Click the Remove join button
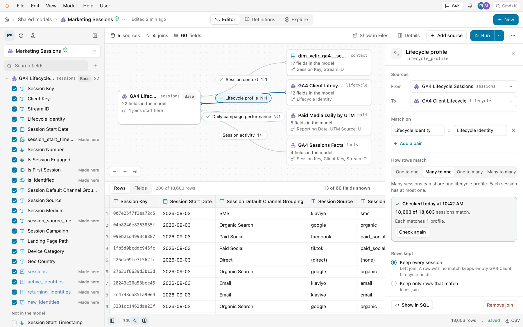This screenshot has width=523, height=327. [500, 305]
